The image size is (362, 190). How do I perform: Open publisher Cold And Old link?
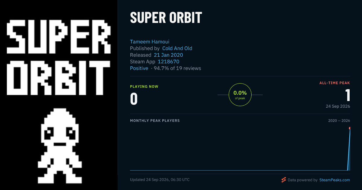(177, 48)
